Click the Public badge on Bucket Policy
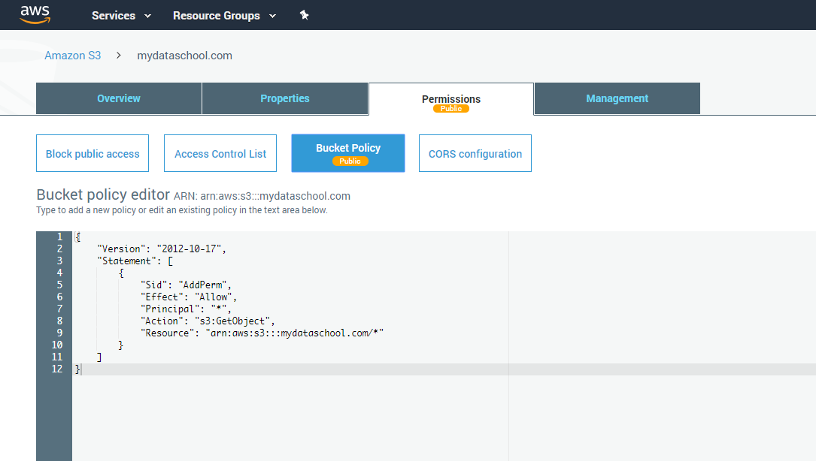Screen dimensions: 816x461 [x=350, y=161]
